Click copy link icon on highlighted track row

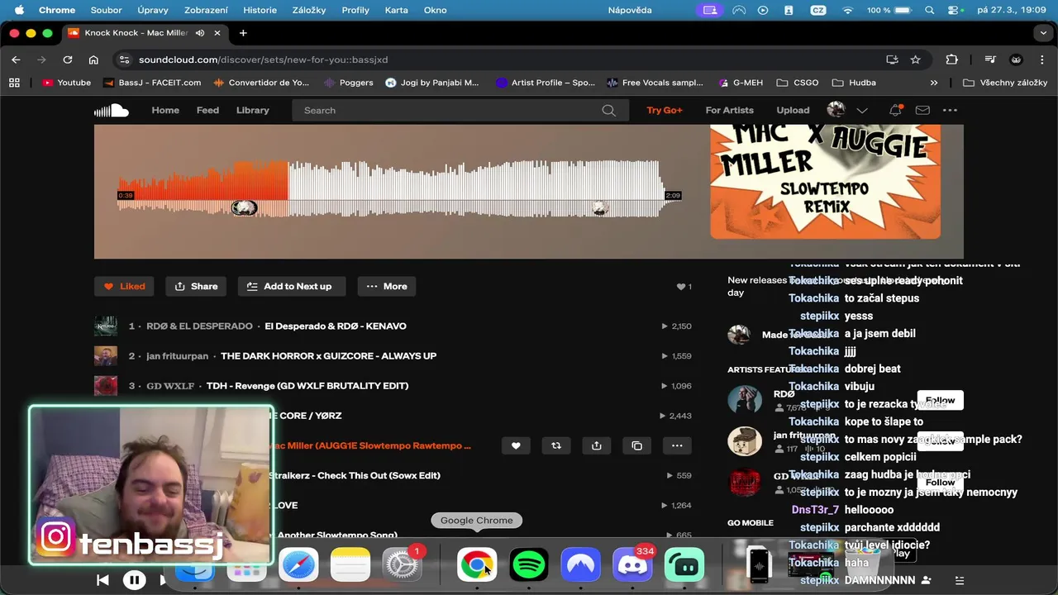[x=636, y=445]
